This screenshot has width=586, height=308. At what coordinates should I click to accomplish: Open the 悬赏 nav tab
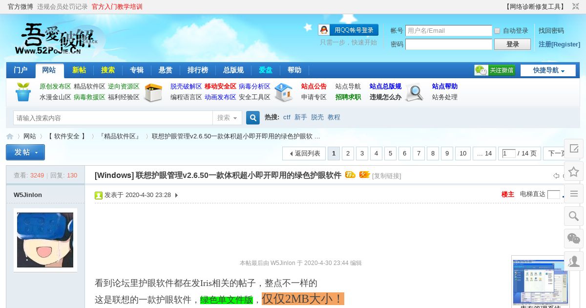(x=166, y=70)
